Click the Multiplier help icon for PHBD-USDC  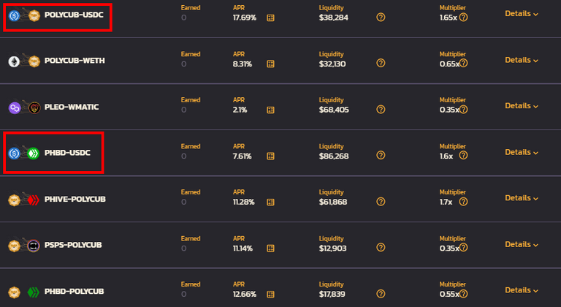click(463, 156)
